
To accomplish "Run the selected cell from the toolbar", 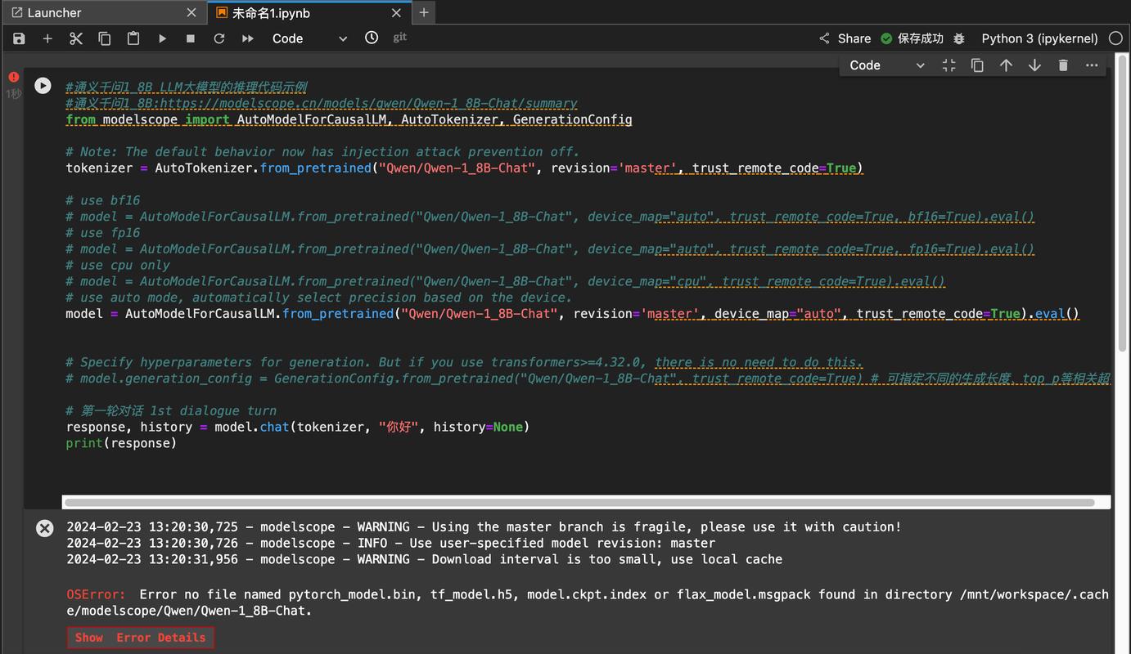I will pyautogui.click(x=162, y=38).
